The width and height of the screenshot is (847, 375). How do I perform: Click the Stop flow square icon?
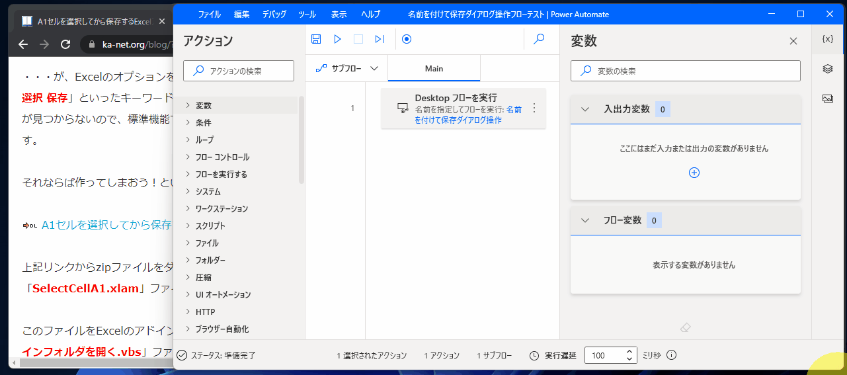358,39
